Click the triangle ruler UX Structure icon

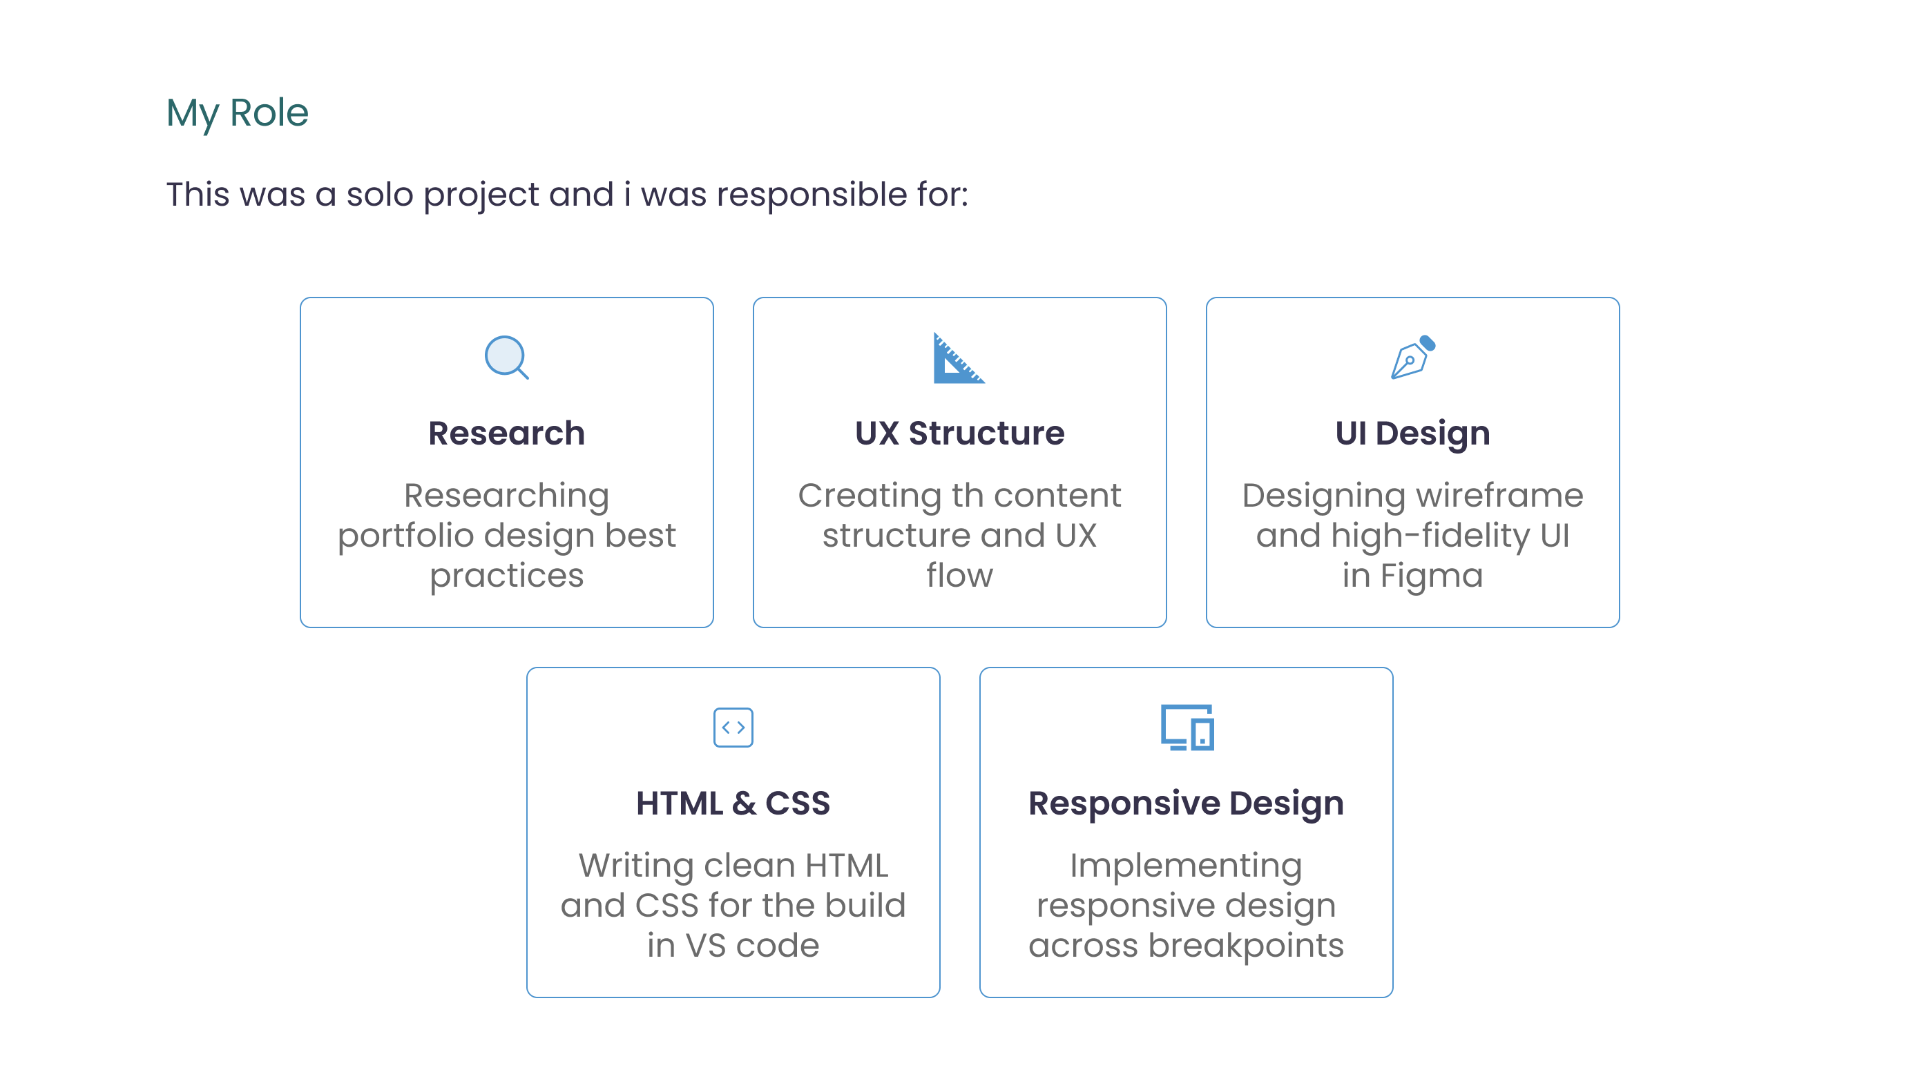pos(958,359)
